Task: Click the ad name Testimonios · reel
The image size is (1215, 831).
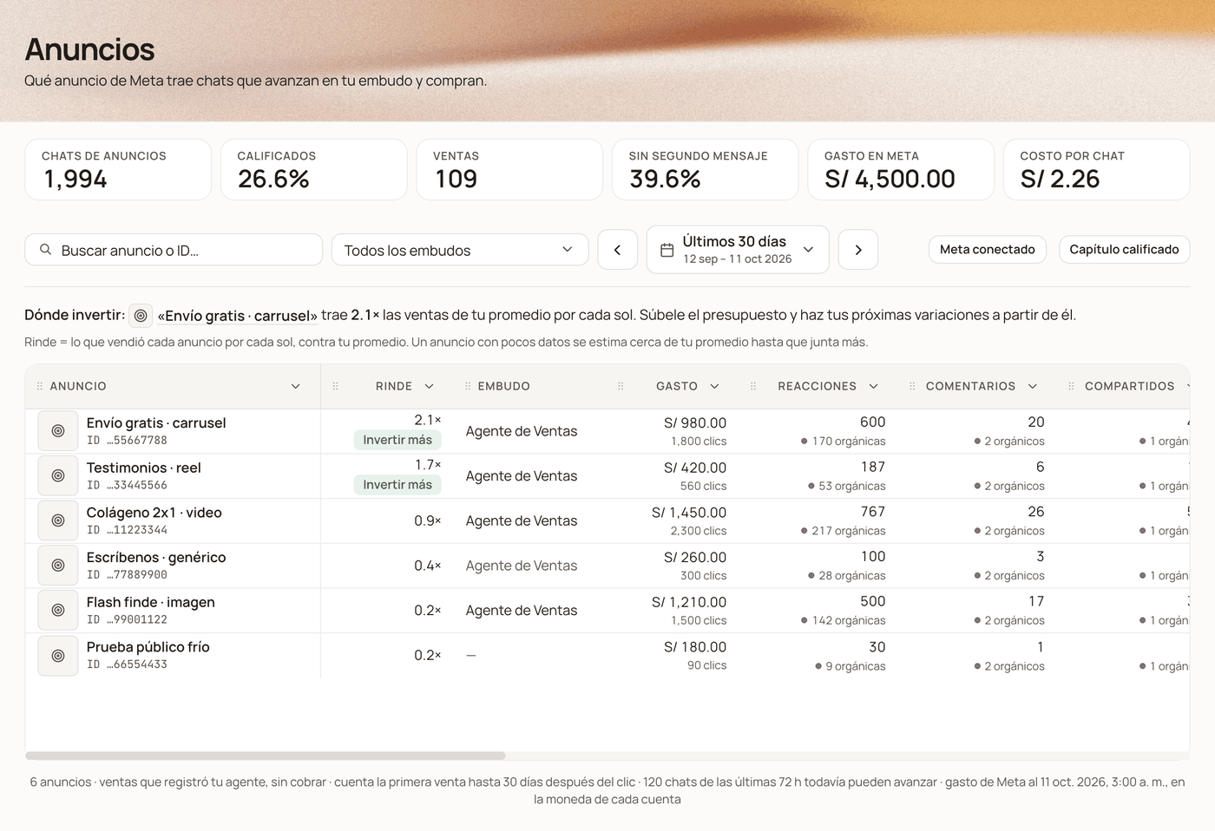Action: point(144,468)
